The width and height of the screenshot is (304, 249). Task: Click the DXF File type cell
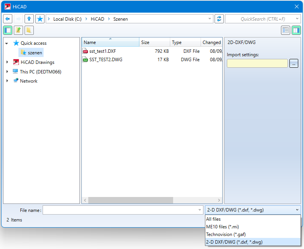[x=192, y=51]
